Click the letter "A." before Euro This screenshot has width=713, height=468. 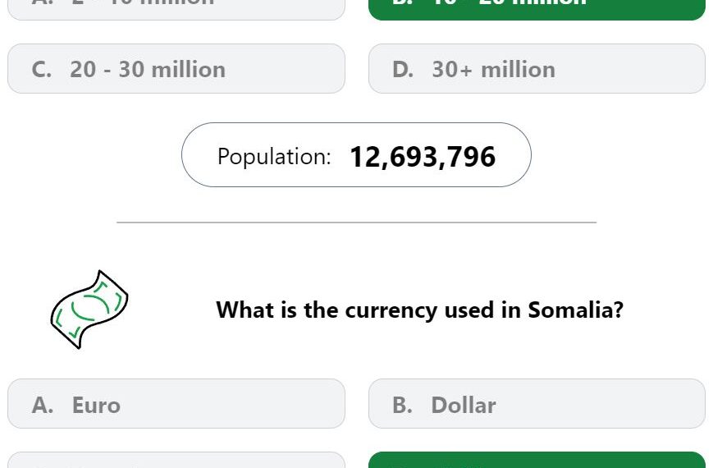click(x=43, y=405)
